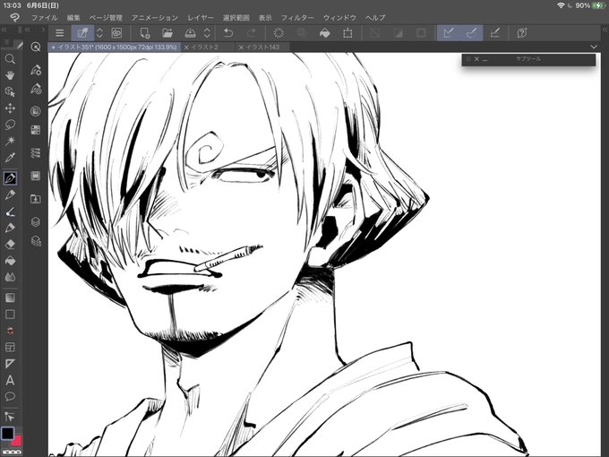Expand the arrows beside the Save icon
This screenshot has height=457, width=609.
pos(208,33)
